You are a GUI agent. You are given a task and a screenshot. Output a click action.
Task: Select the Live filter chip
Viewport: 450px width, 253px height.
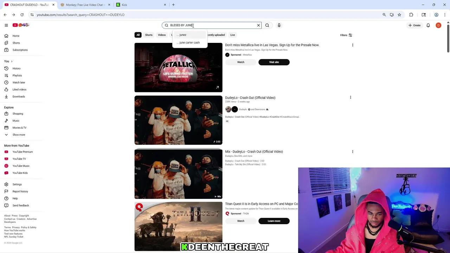[x=232, y=35]
